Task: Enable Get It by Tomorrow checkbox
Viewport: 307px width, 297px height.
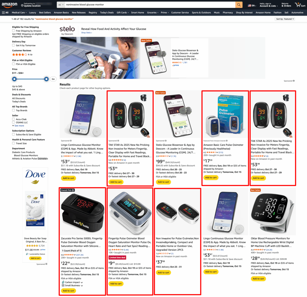Action: (13, 45)
